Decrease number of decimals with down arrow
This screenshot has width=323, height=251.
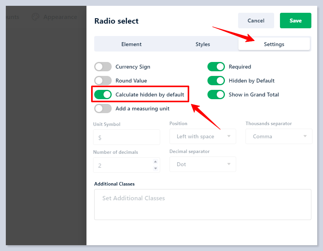coord(155,168)
